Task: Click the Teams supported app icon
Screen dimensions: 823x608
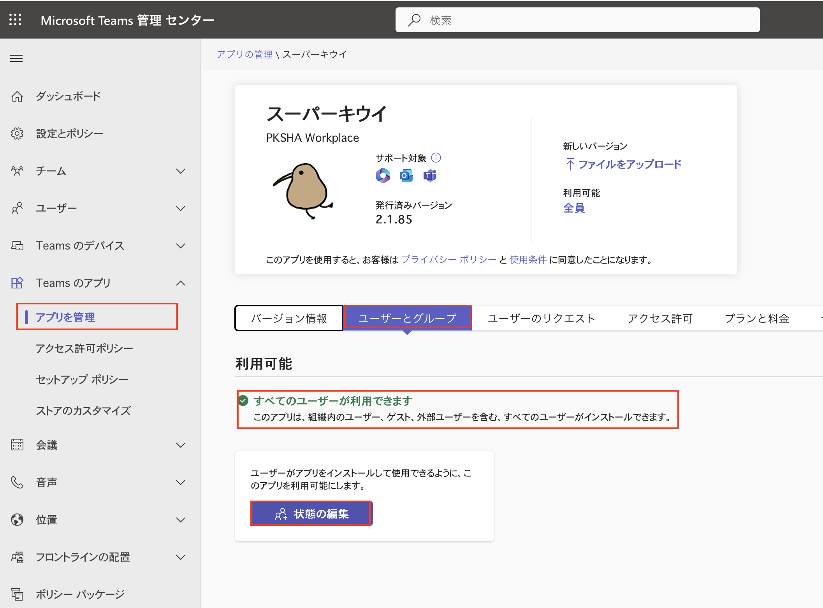Action: click(x=429, y=176)
